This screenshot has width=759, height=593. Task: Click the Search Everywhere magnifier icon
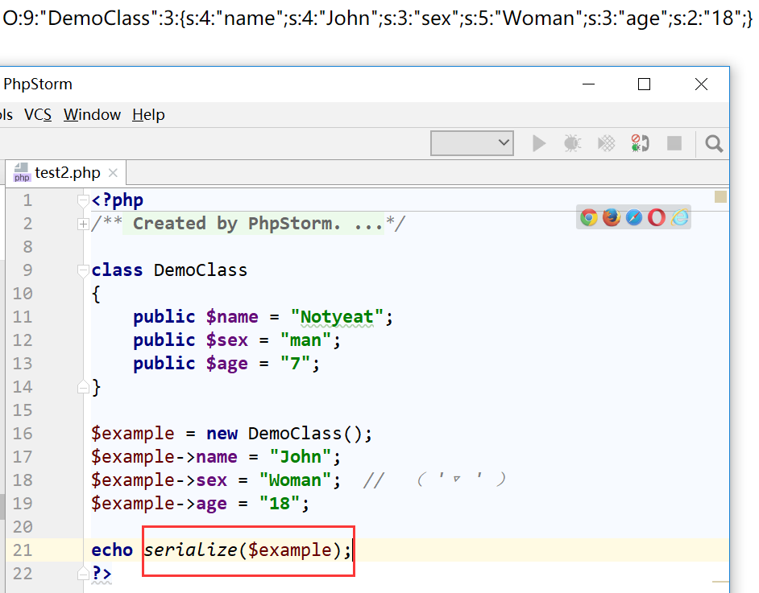click(714, 144)
